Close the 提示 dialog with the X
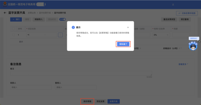Screen dimensions: 201x105 128,27
